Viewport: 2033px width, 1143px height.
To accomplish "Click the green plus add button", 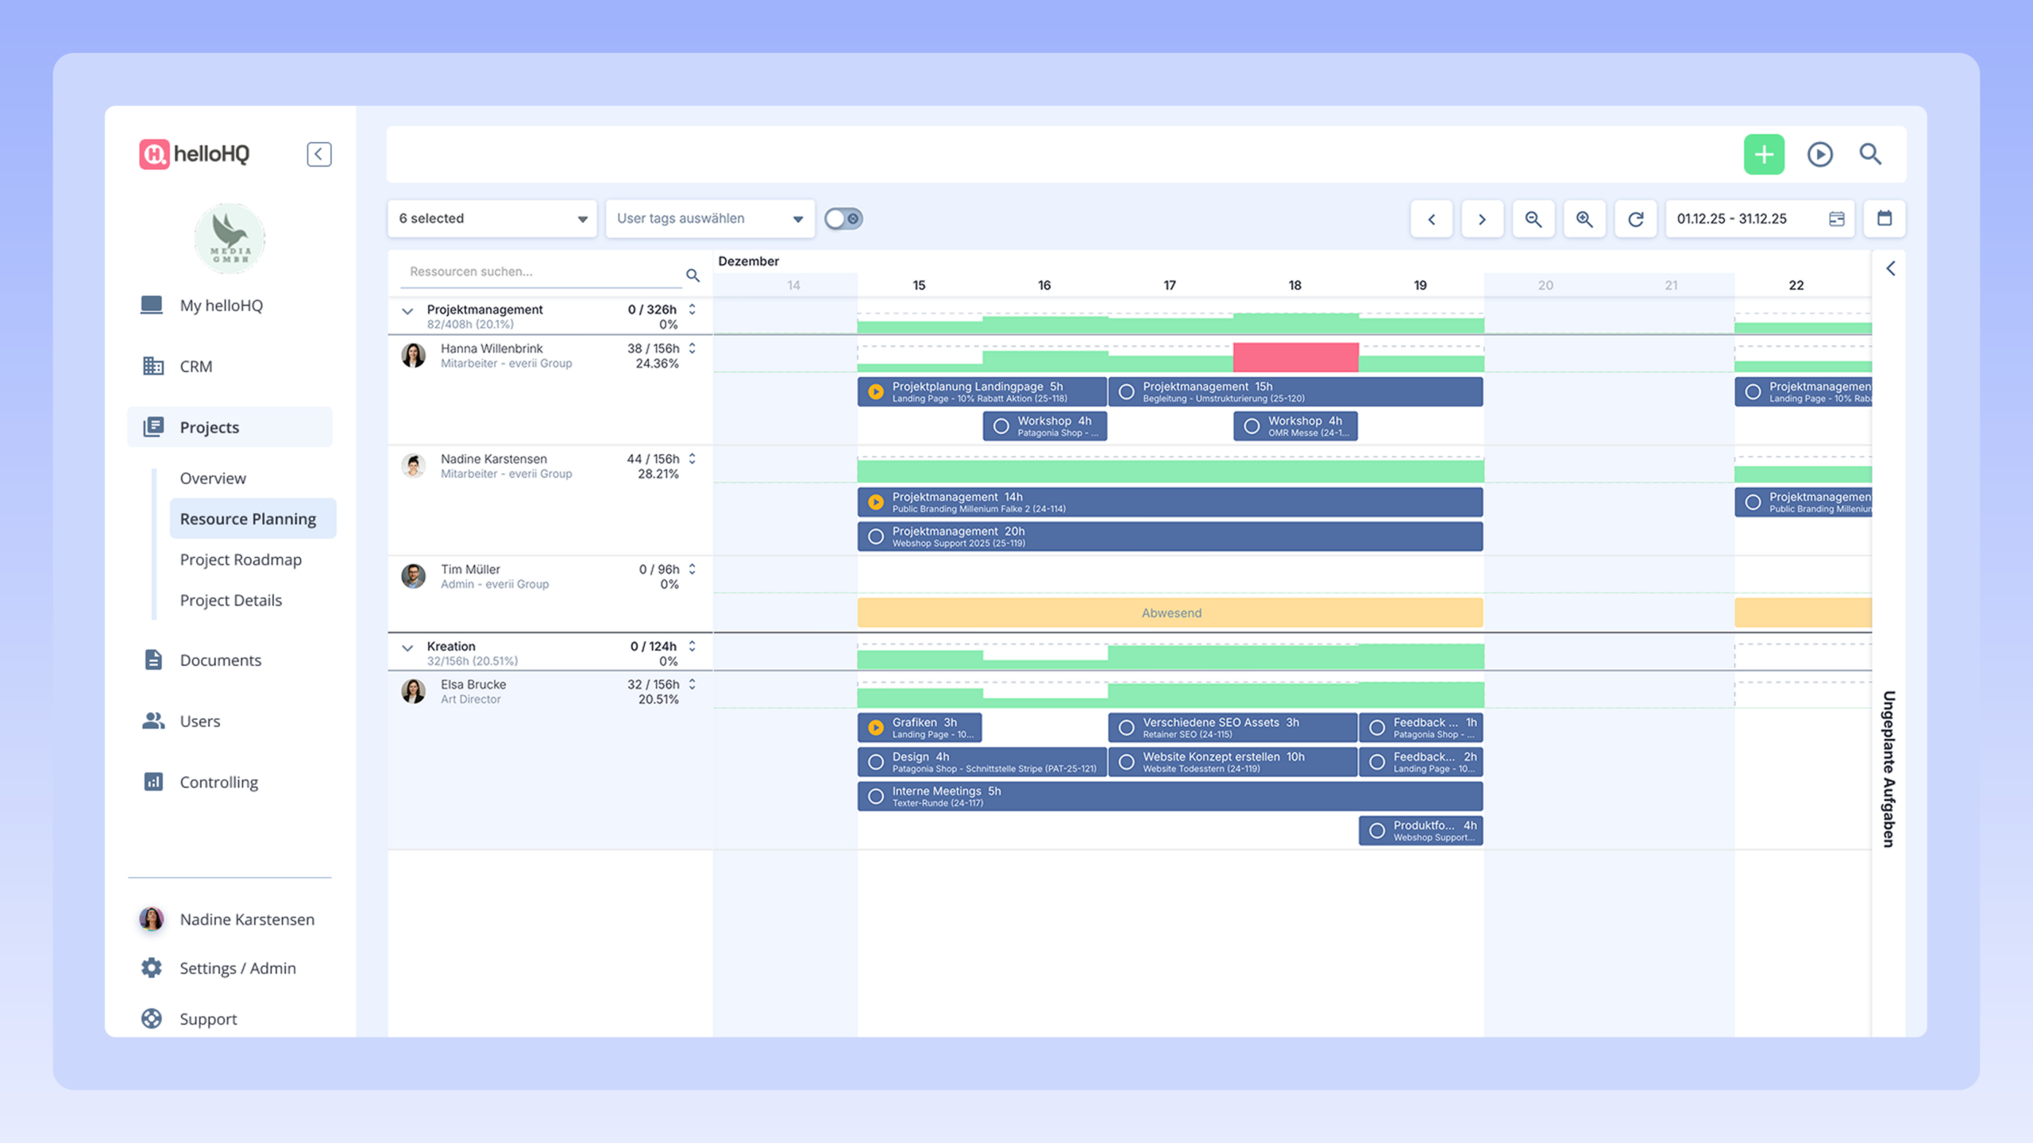I will (1764, 154).
